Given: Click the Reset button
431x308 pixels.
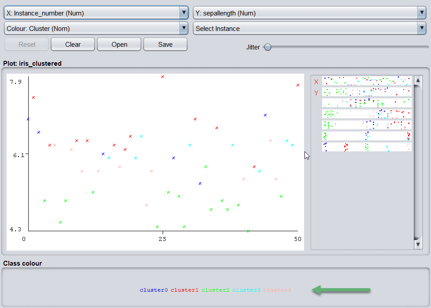Looking at the screenshot, I should pyautogui.click(x=27, y=44).
